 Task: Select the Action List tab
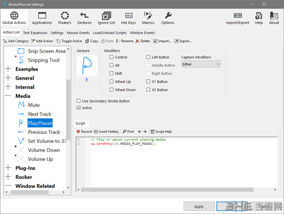pos(11,32)
